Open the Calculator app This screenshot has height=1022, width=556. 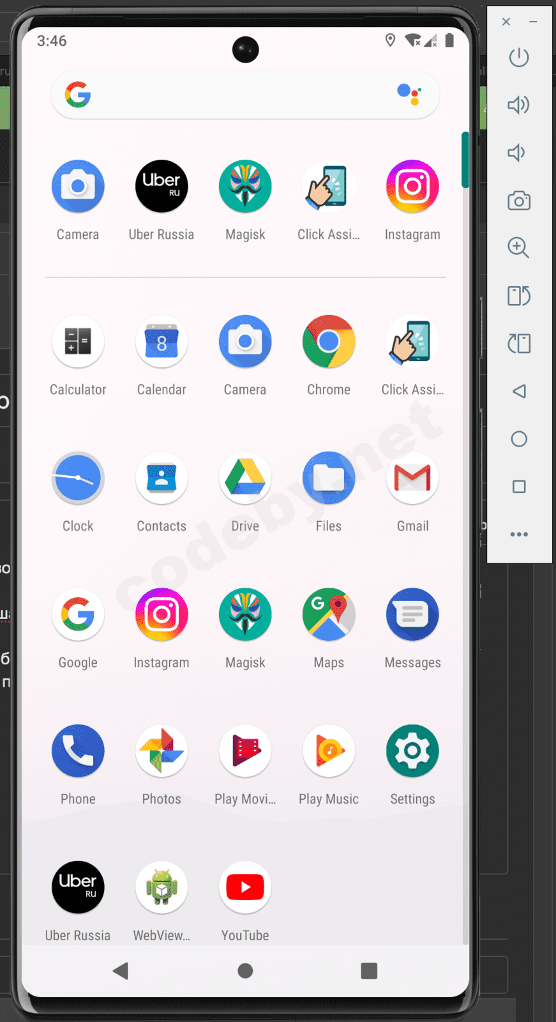coord(78,342)
